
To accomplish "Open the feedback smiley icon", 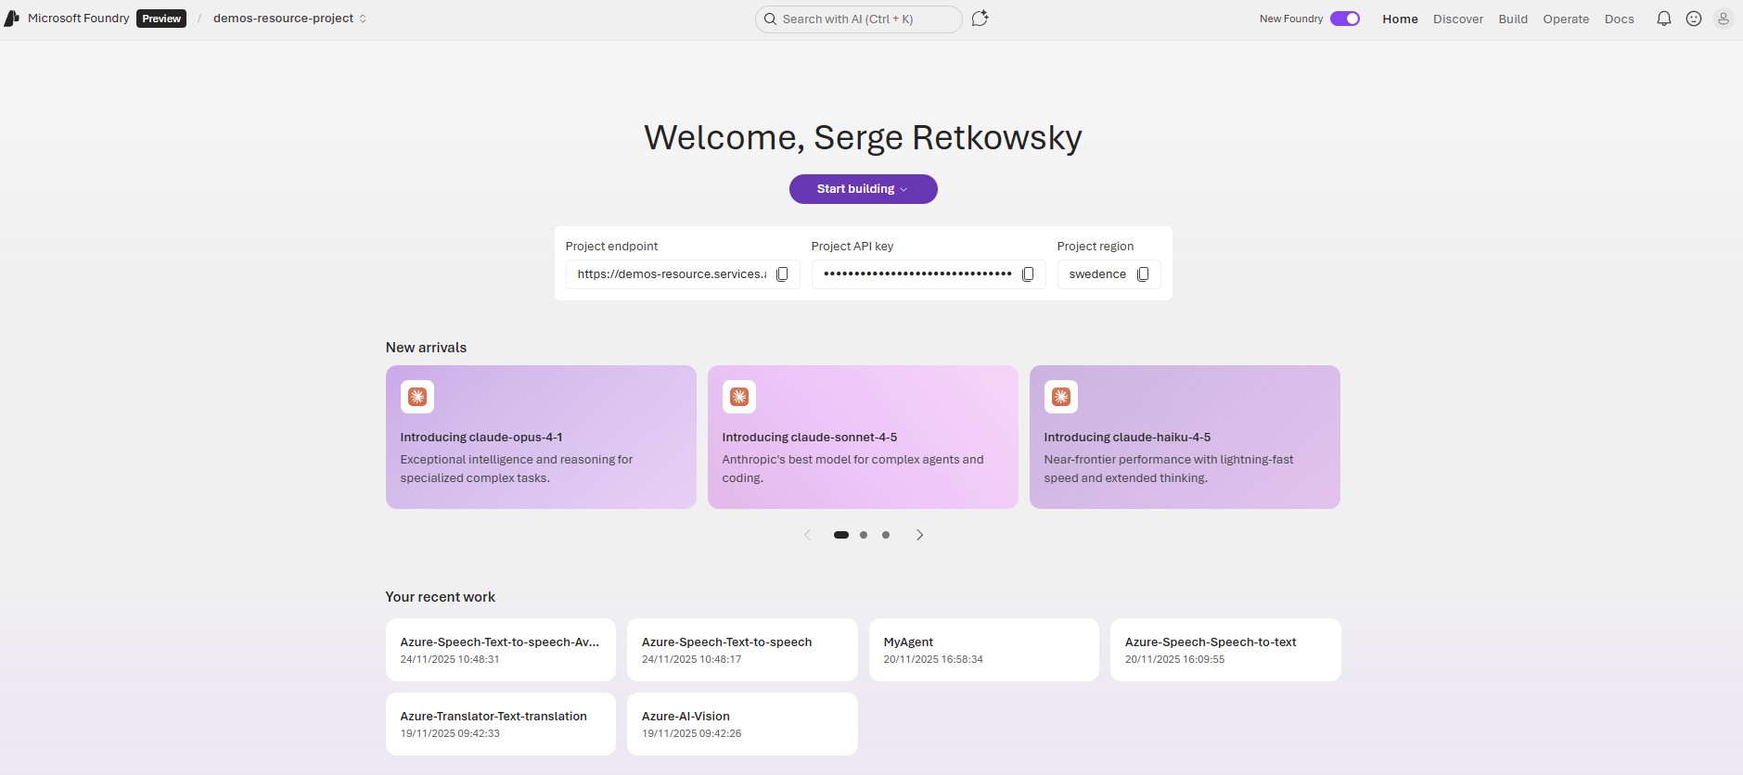I will pos(1693,19).
